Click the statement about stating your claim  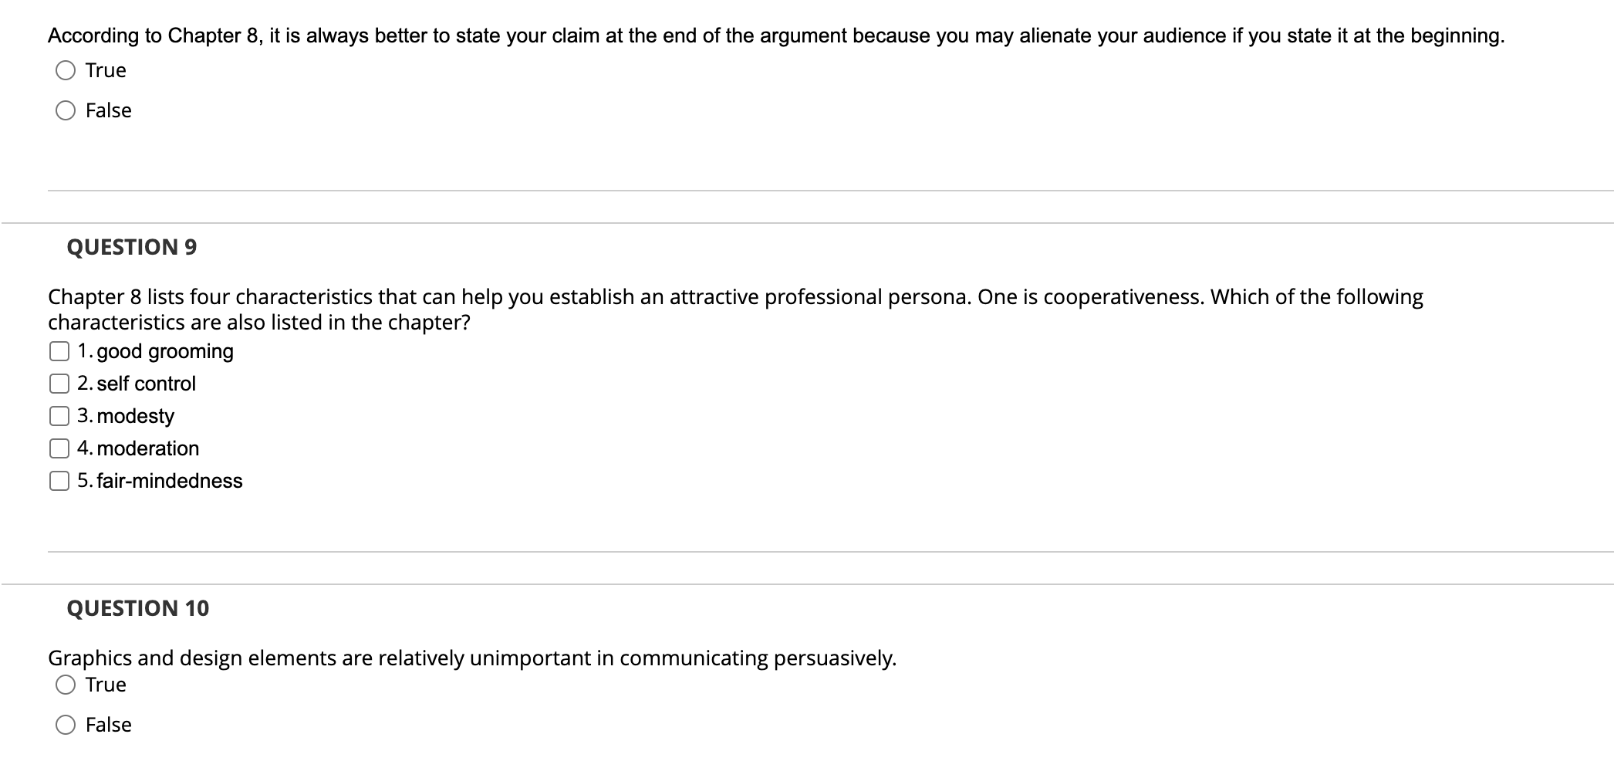click(776, 36)
